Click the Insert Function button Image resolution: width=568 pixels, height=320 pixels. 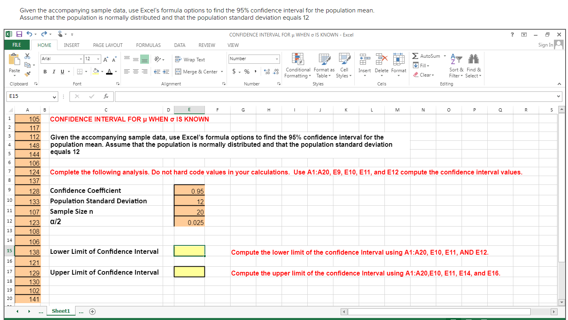106,96
